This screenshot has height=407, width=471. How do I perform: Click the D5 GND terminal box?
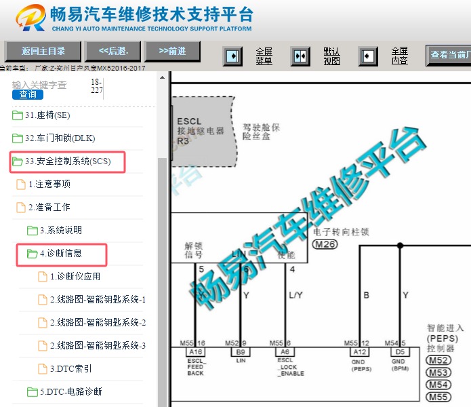click(400, 351)
